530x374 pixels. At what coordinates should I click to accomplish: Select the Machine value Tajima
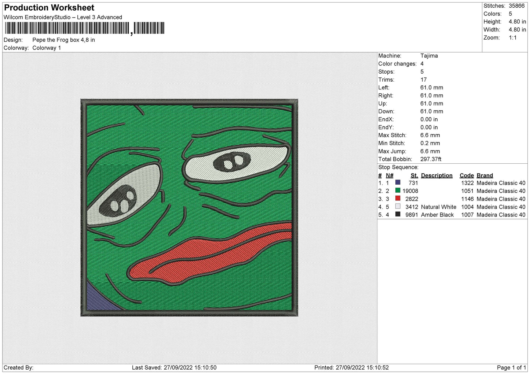429,56
